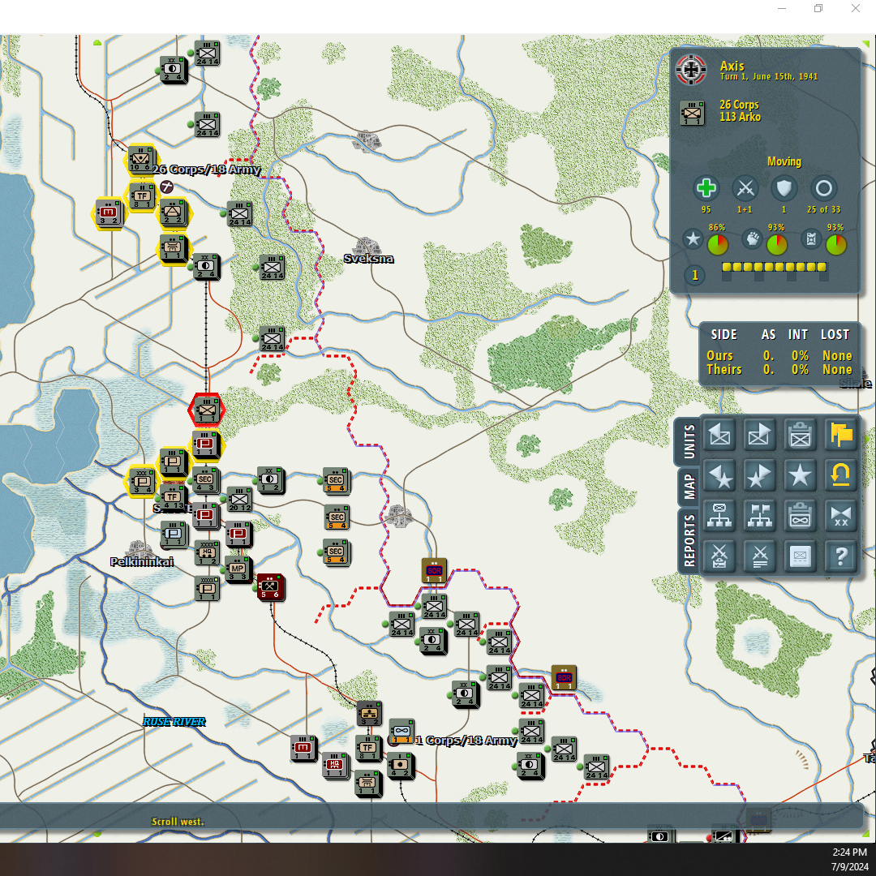The width and height of the screenshot is (876, 876).
Task: Click the 'Ours' row in combat table
Action: coord(779,356)
